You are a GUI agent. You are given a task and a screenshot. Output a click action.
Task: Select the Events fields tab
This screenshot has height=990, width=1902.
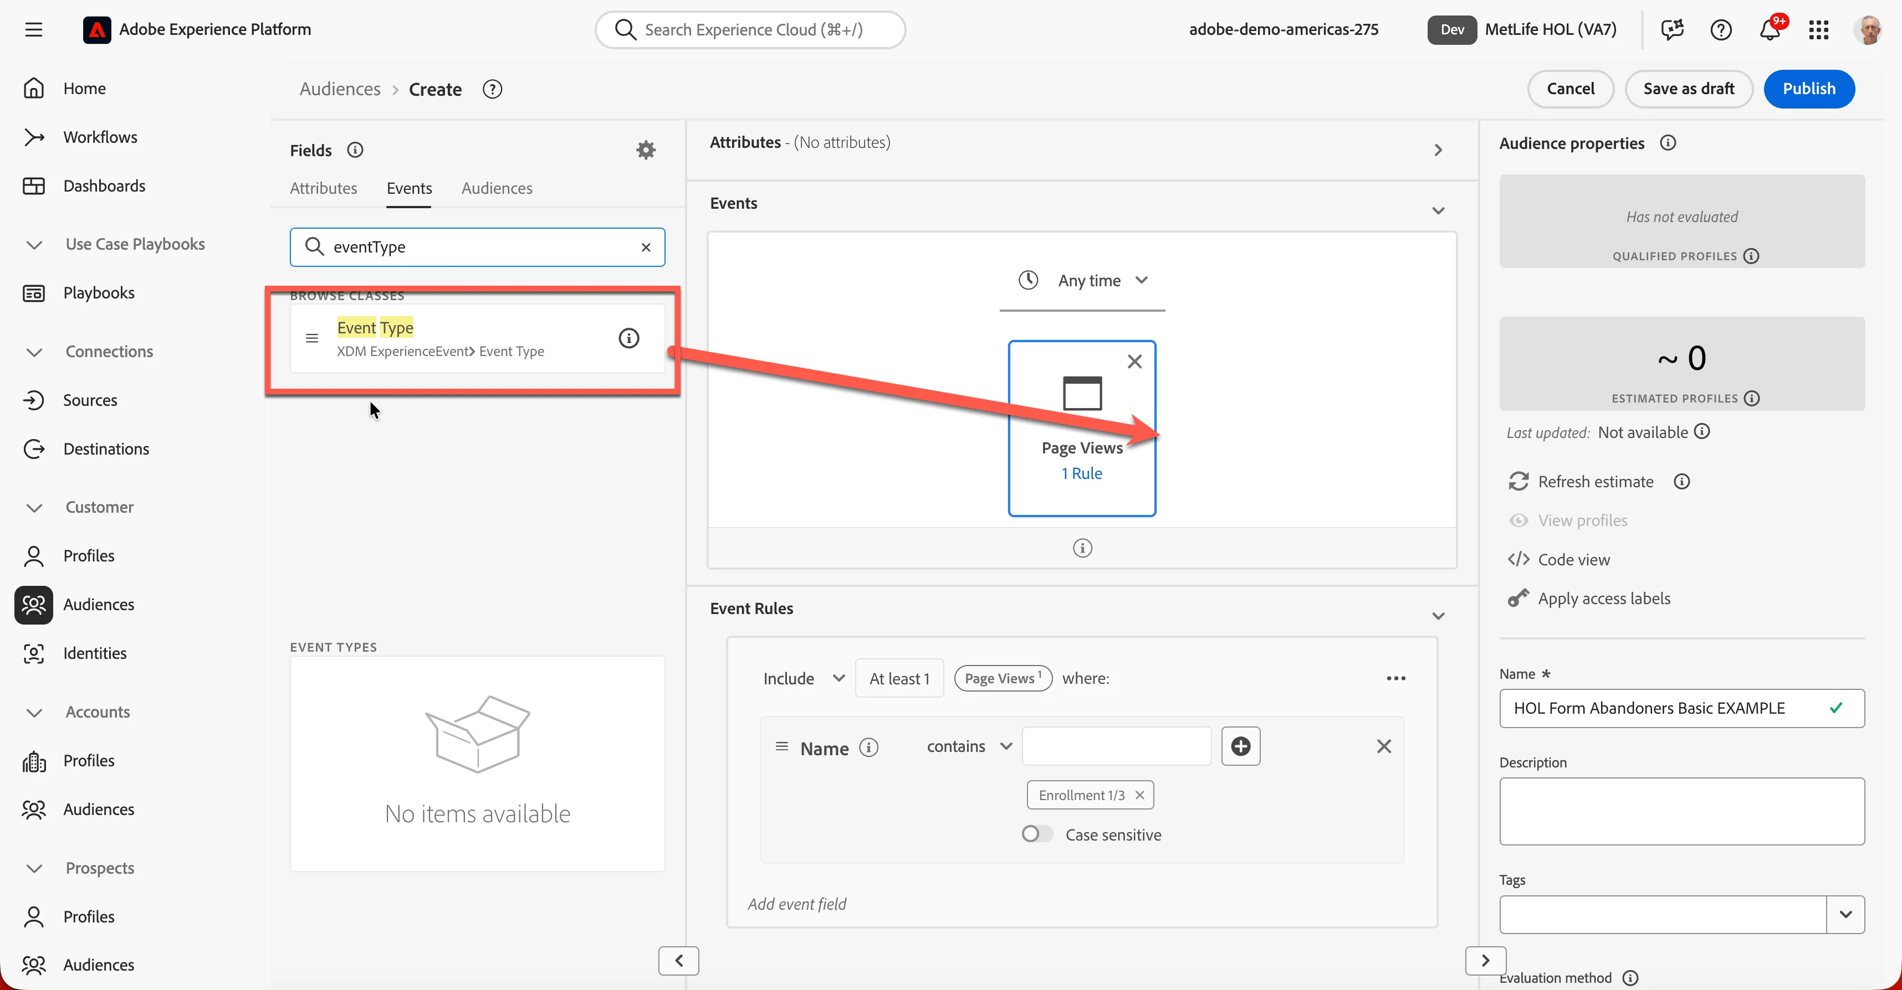[409, 188]
